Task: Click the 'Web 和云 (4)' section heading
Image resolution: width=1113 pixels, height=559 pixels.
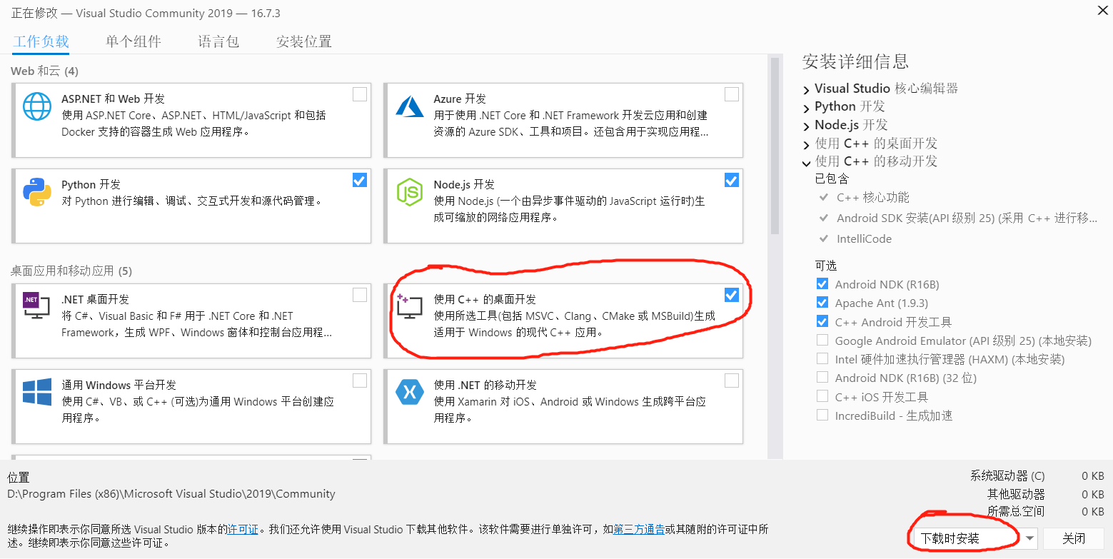Action: [44, 71]
